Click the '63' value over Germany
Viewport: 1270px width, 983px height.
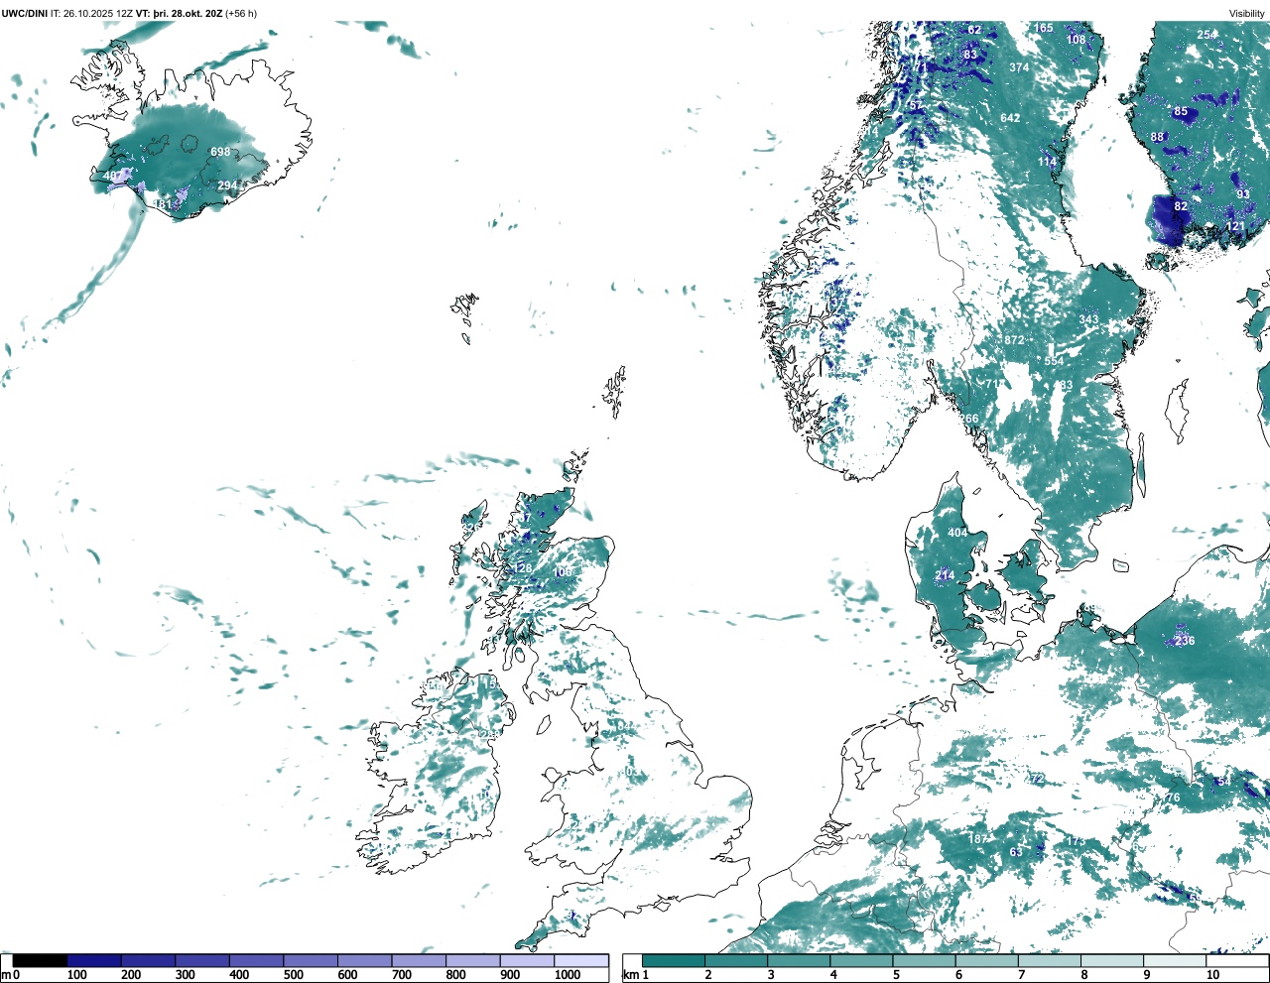(x=1016, y=852)
